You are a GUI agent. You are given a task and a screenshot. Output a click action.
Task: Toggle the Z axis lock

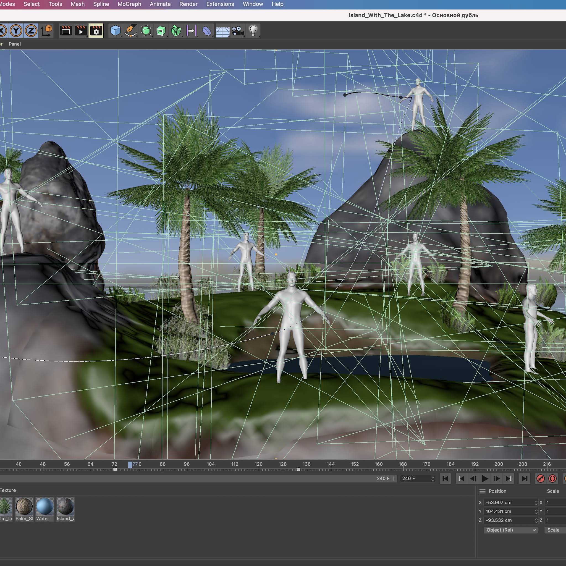(31, 30)
